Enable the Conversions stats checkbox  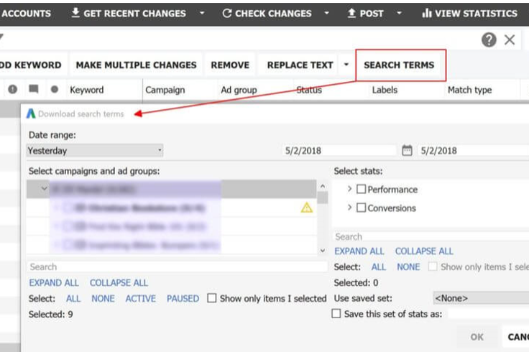(361, 208)
